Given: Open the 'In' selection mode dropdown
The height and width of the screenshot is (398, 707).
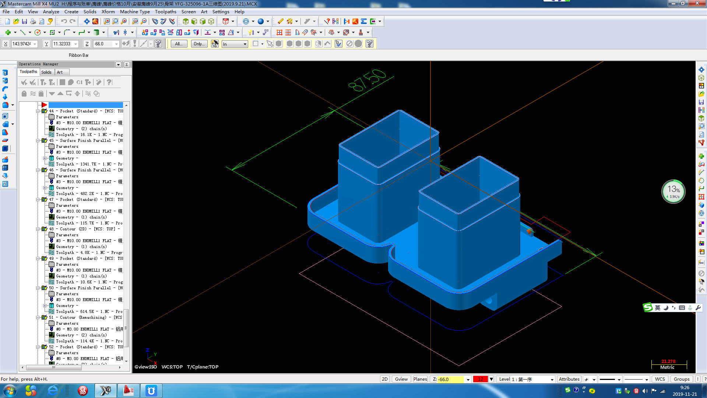Looking at the screenshot, I should [x=245, y=44].
